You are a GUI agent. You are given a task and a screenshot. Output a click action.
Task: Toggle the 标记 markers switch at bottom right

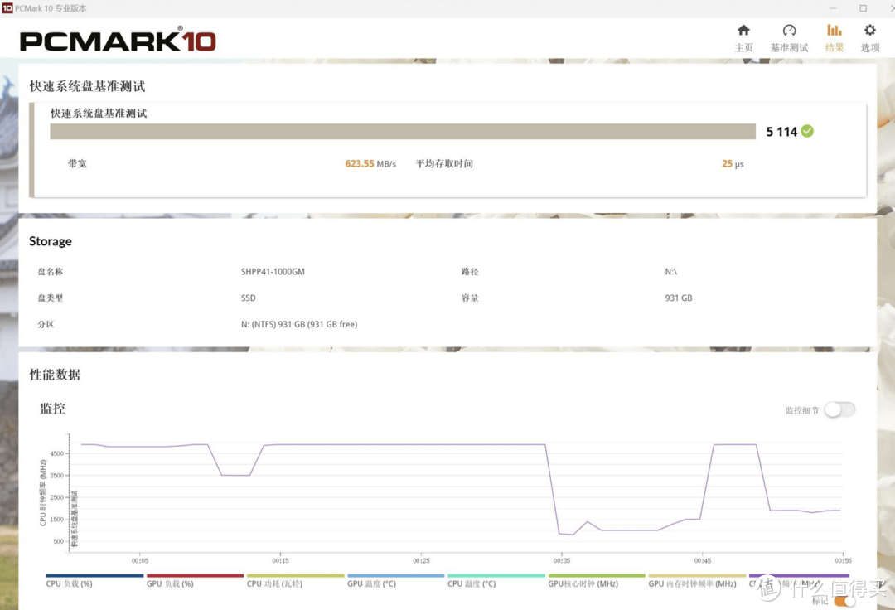pyautogui.click(x=844, y=601)
